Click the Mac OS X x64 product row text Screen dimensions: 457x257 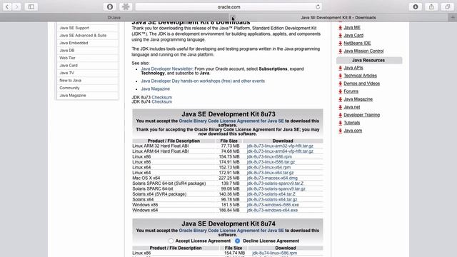click(x=146, y=178)
